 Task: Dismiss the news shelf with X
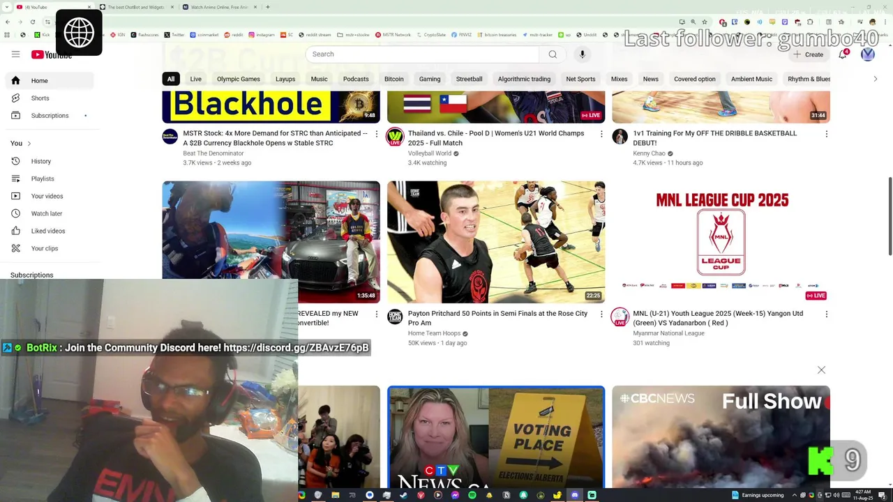pyautogui.click(x=821, y=370)
